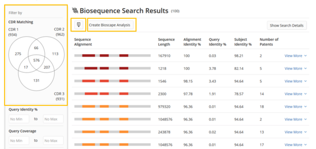Select the 113 CDR 2 only region
Screen dimensions: 316x149
(x=55, y=54)
